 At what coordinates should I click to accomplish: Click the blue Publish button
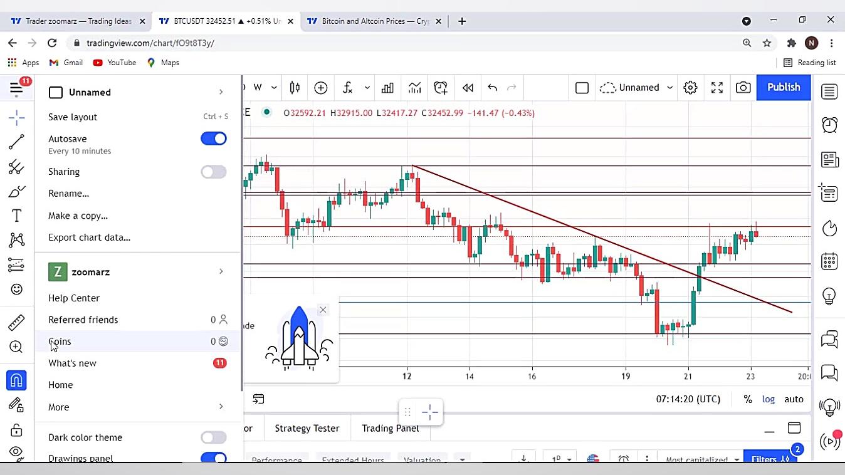pos(784,88)
